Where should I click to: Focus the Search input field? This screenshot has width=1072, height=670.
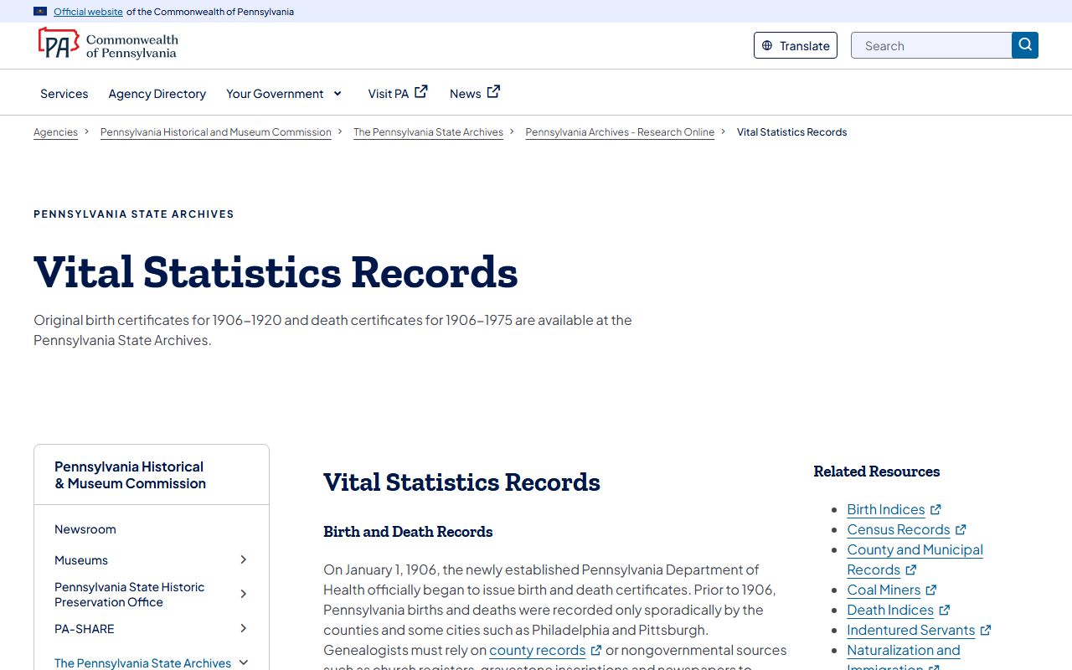(x=931, y=45)
